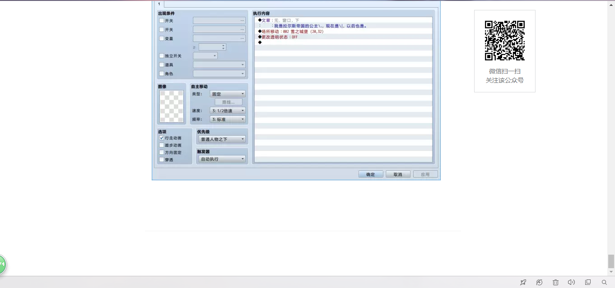Screen dimensions: 615x288
Task: Enable the 角色 condition checkbox
Action: pyautogui.click(x=162, y=73)
